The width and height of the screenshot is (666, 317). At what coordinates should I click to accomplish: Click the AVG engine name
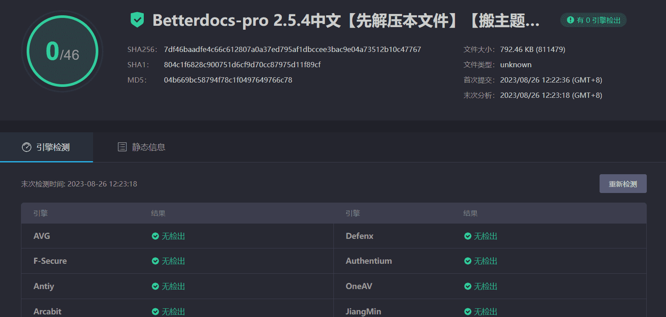(x=42, y=236)
